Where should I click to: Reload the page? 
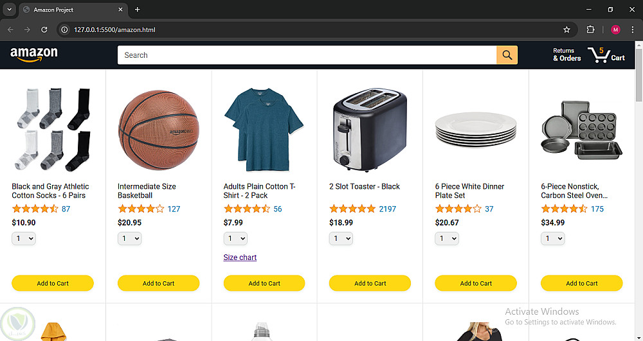click(x=44, y=30)
